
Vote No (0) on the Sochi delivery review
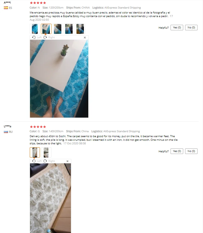(191, 151)
